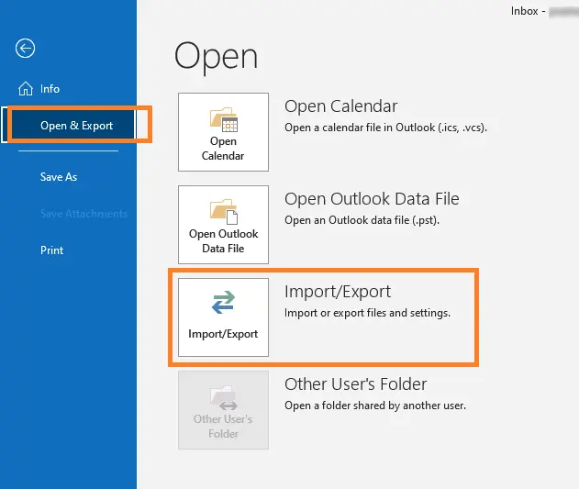Screen dimensions: 579x489
Task: Open the Save As option
Action: pos(59,177)
